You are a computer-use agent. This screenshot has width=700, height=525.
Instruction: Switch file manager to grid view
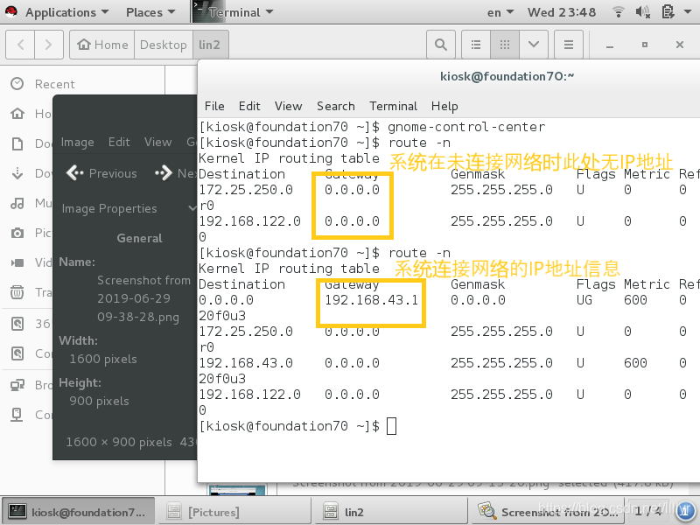point(505,45)
